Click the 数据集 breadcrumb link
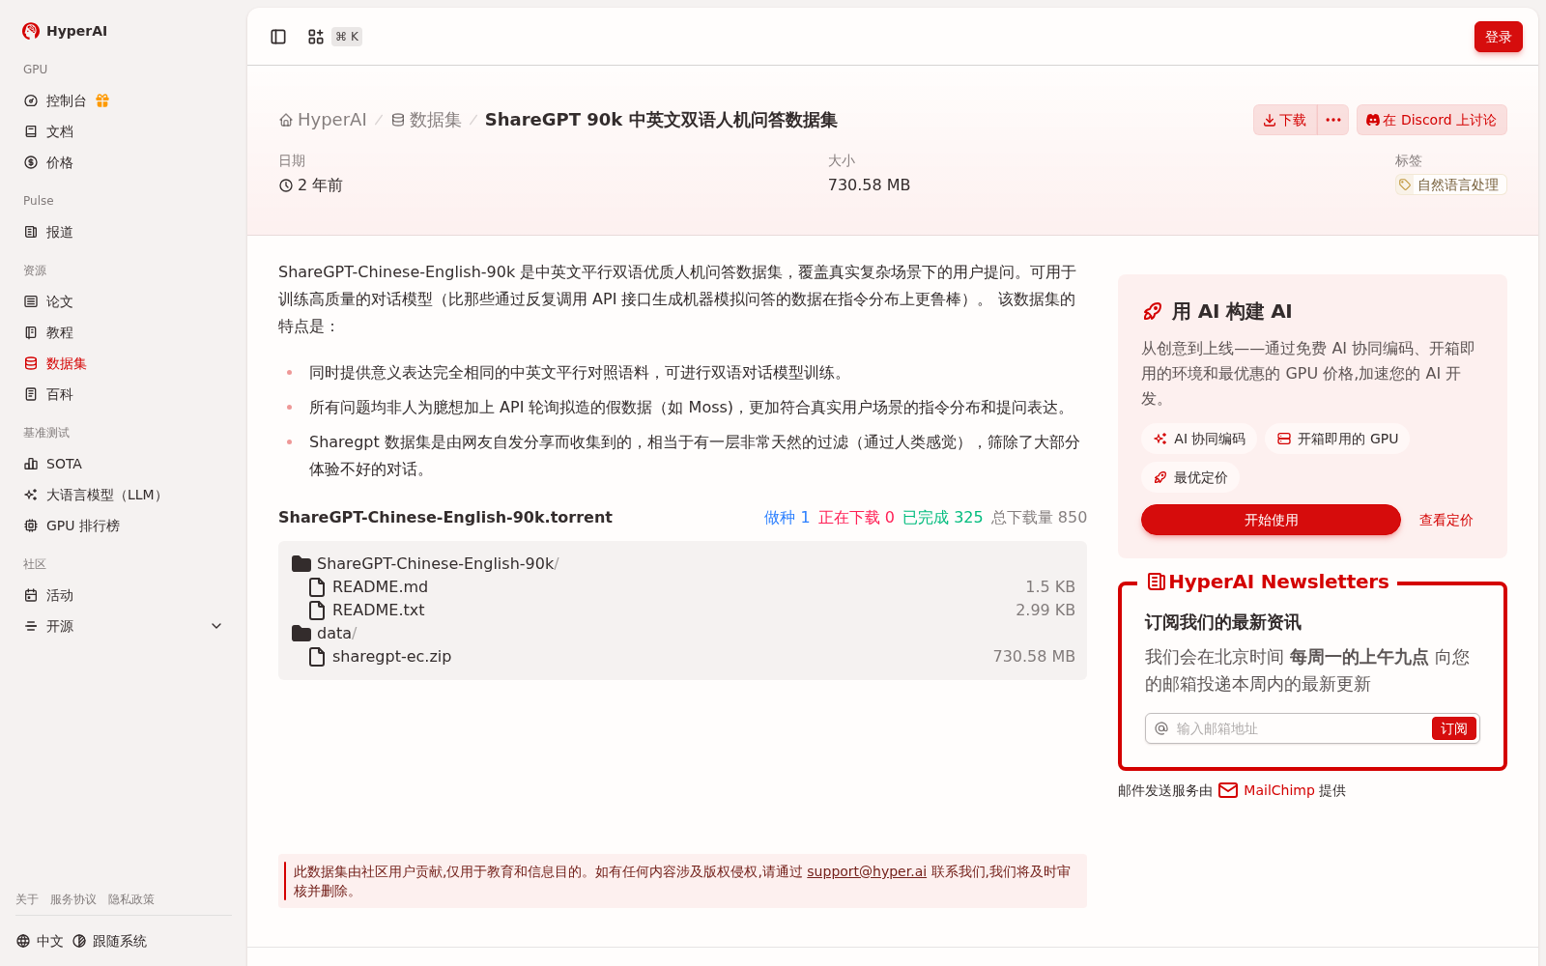Screen dimensions: 1546x966 pyautogui.click(x=426, y=120)
